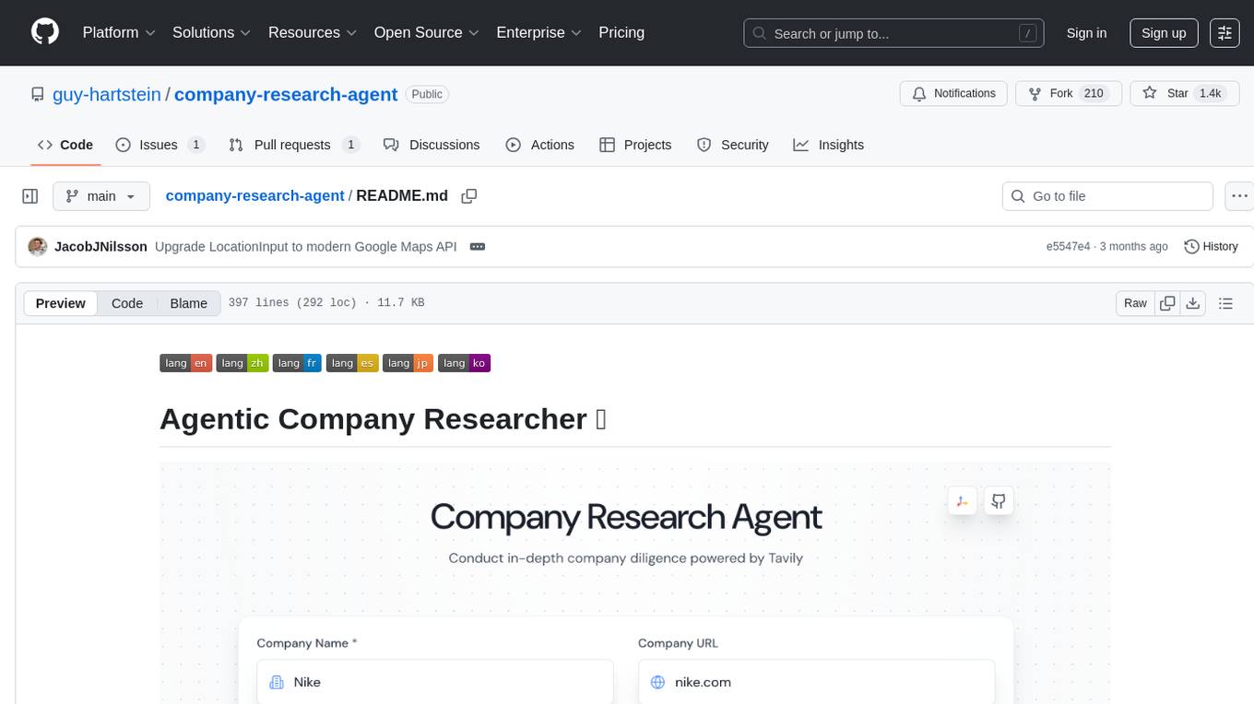Open the lang fr badge
The image size is (1254, 704).
(x=297, y=363)
